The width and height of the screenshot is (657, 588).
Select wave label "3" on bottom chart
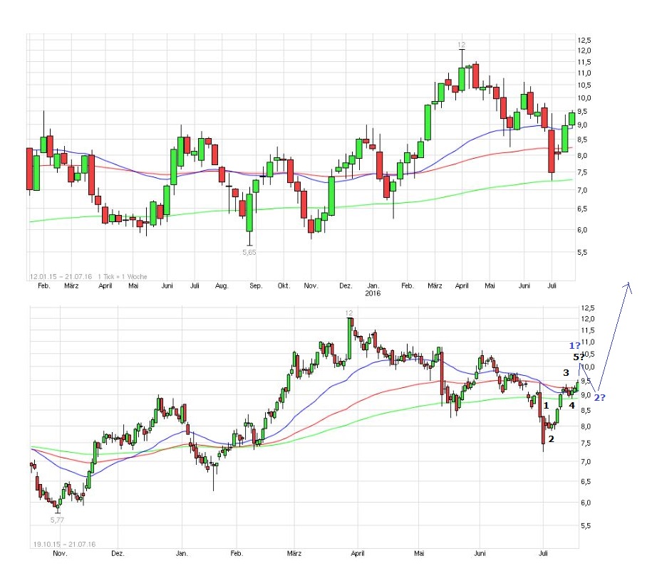[566, 372]
